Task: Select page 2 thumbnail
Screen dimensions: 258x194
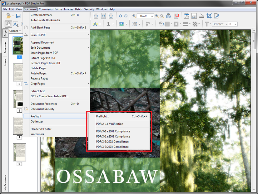Action: 18,72
